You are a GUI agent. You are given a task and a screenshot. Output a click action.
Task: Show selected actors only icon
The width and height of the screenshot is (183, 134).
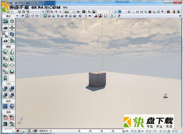(x=5, y=117)
